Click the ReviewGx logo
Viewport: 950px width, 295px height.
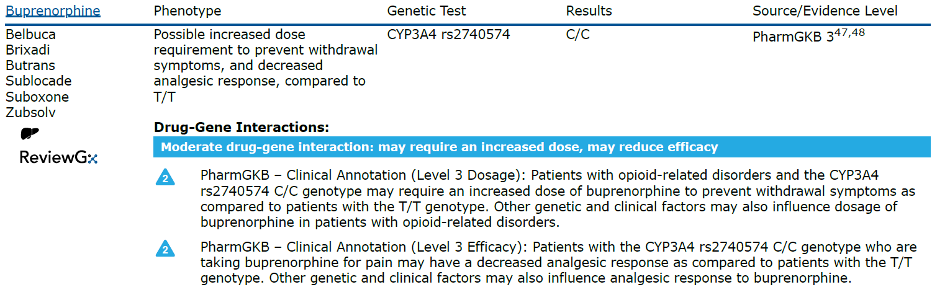(59, 157)
